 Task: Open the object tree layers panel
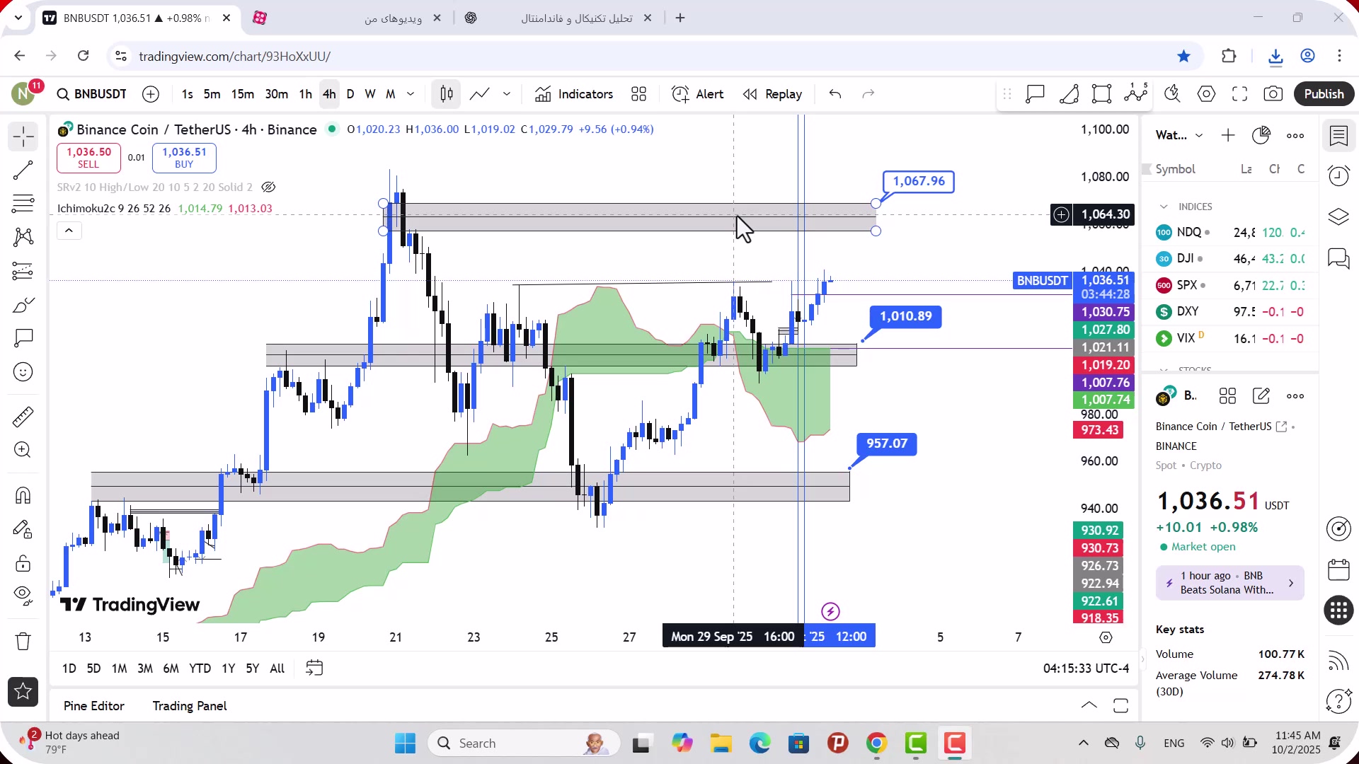point(1338,217)
